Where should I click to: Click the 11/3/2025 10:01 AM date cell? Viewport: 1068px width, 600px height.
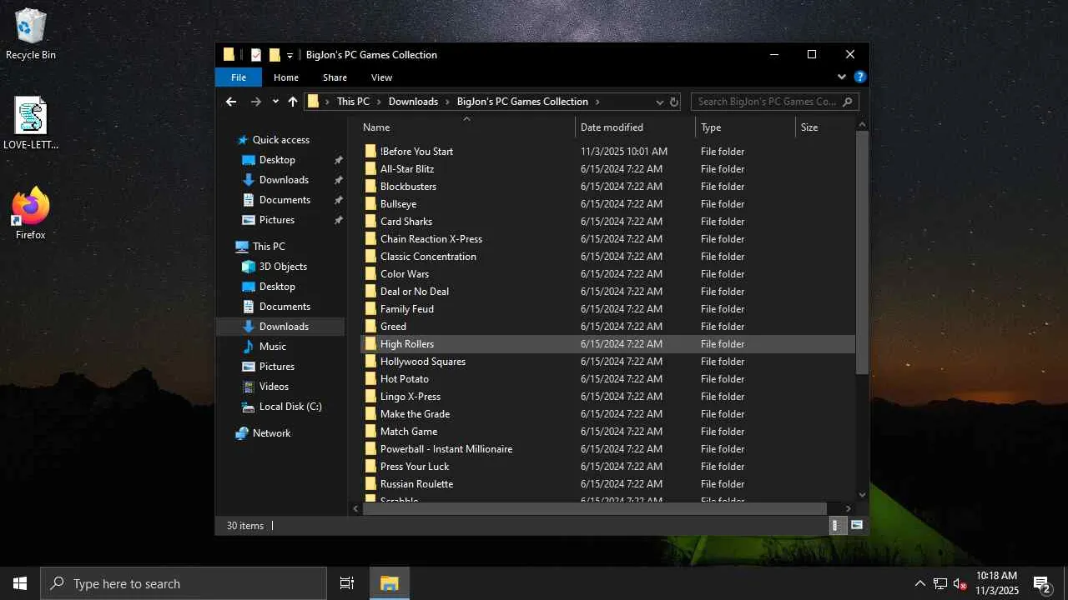click(x=624, y=152)
